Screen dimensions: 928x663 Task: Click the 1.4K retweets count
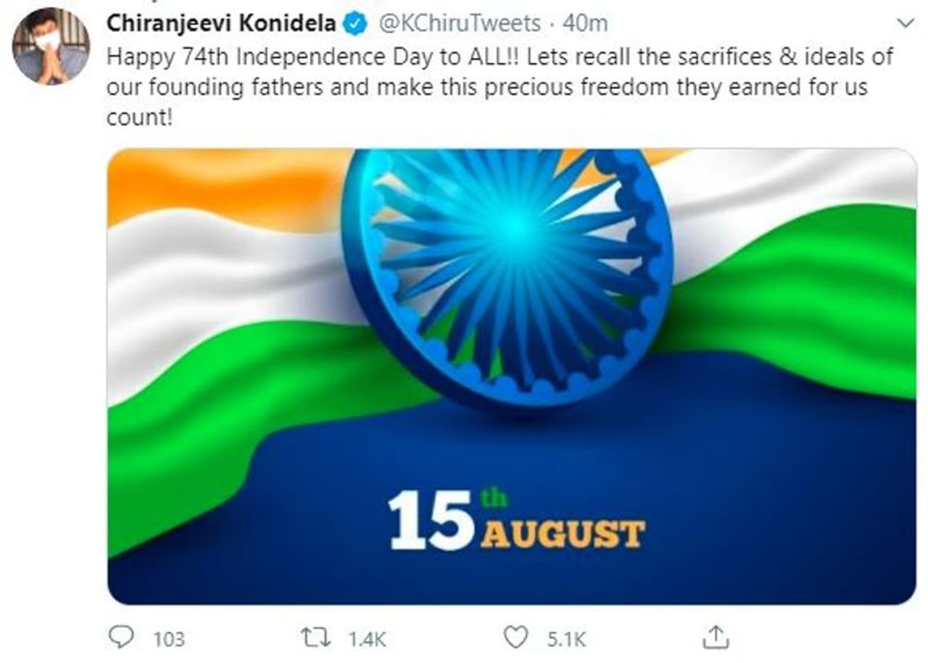point(368,639)
